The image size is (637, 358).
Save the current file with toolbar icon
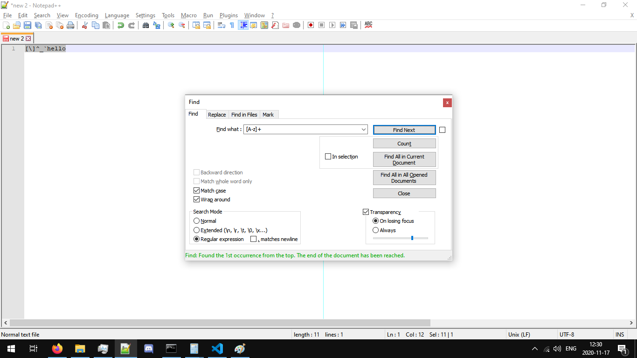(x=28, y=25)
